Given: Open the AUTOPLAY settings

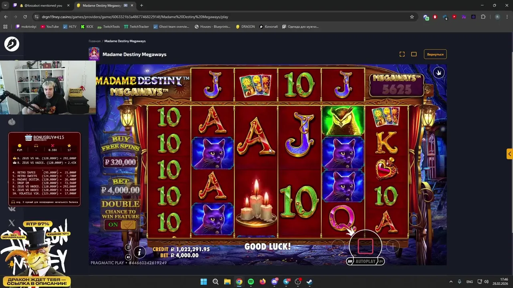Looking at the screenshot, I should (x=365, y=261).
